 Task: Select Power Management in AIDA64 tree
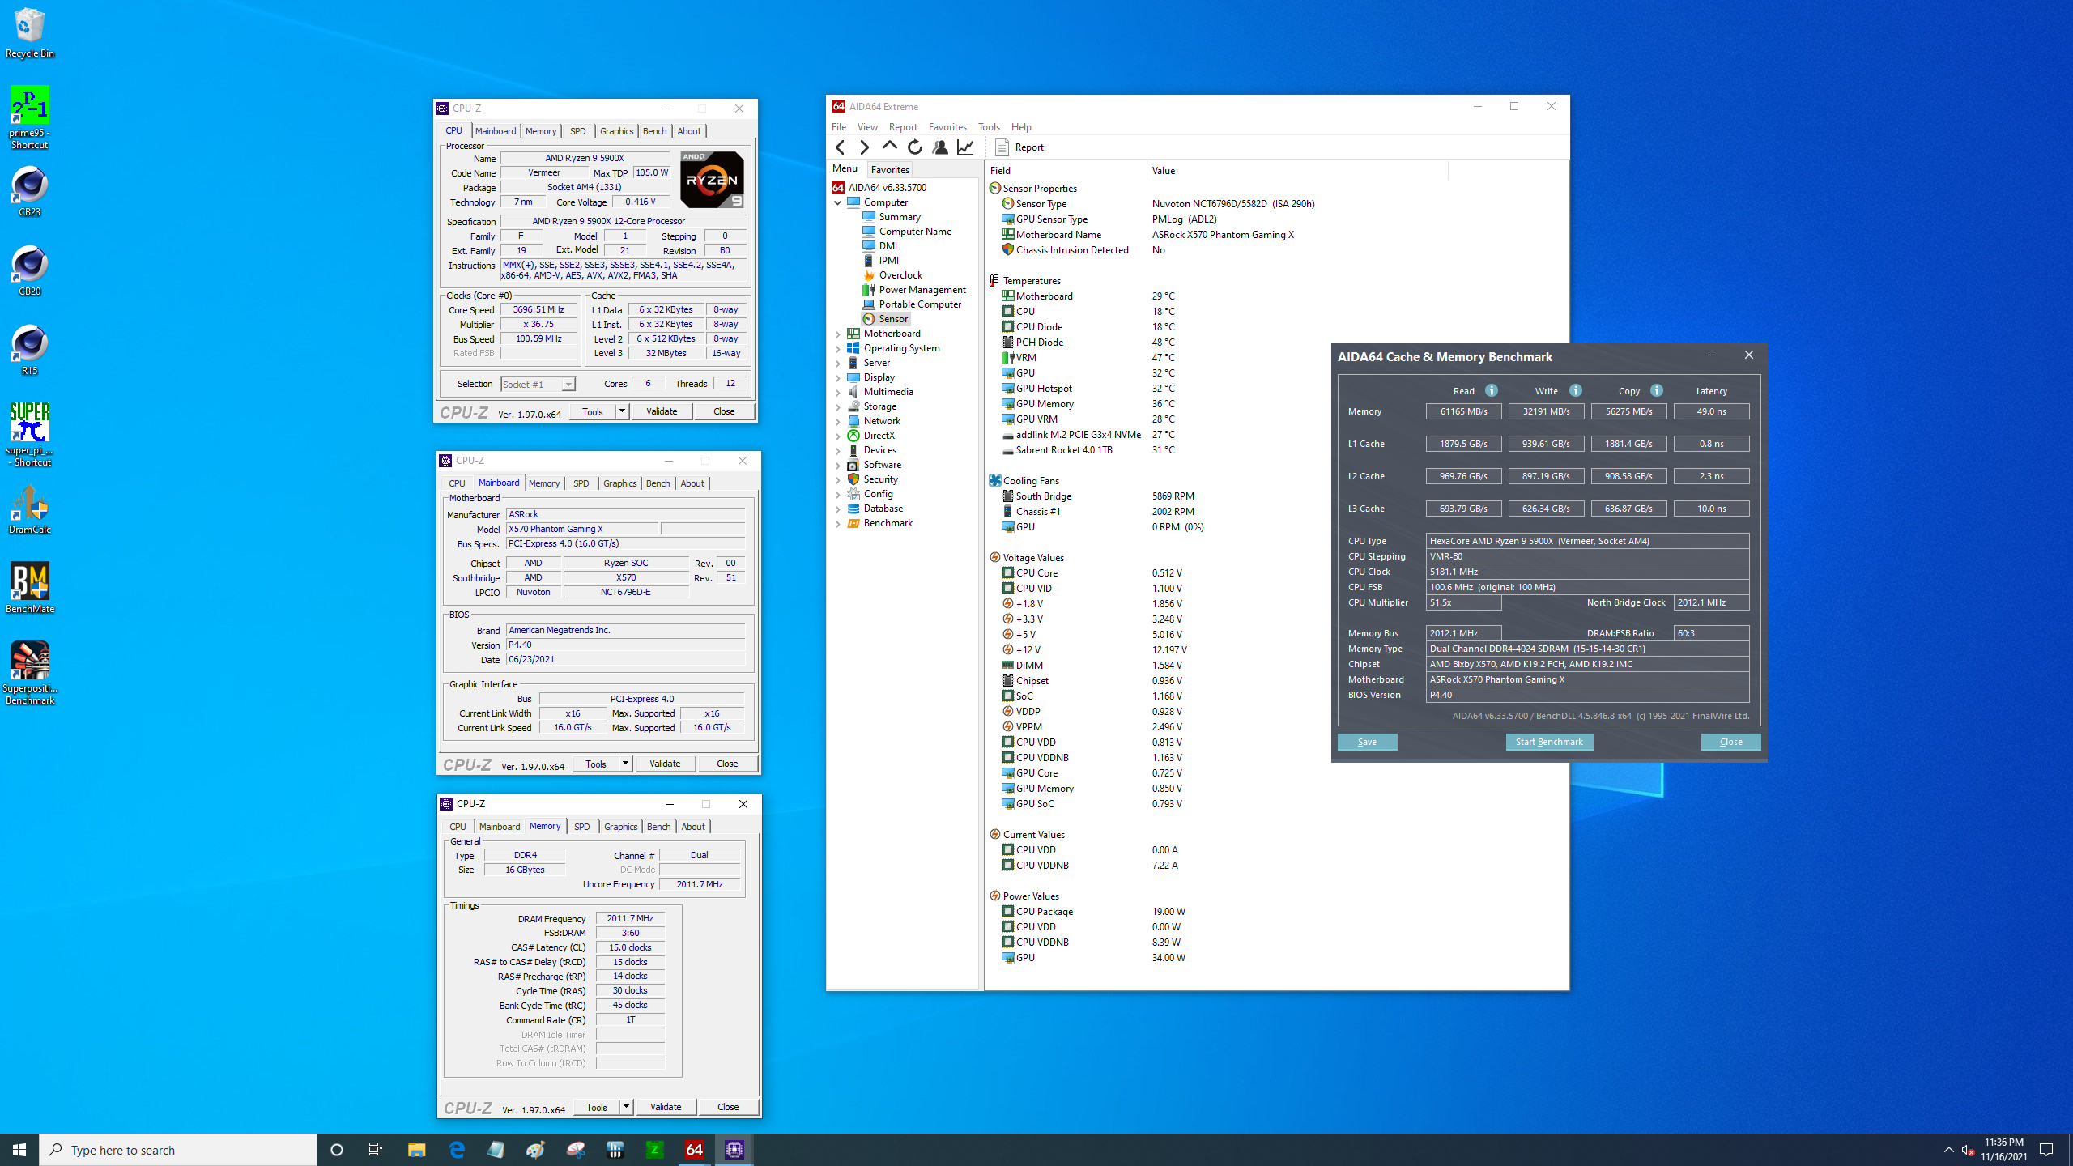tap(914, 290)
